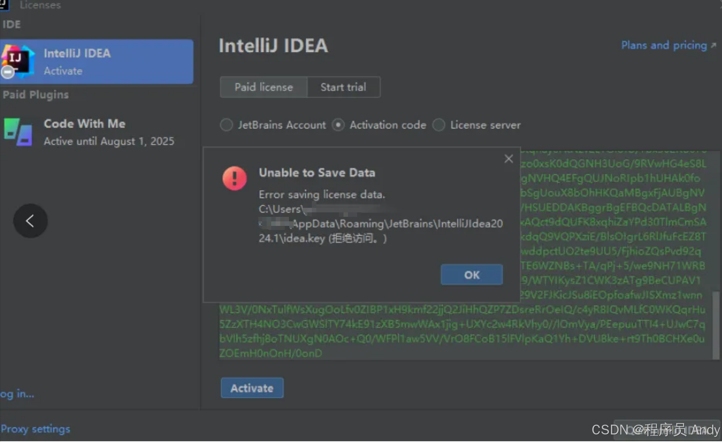The width and height of the screenshot is (722, 442).
Task: Switch to the Start trial tab
Action: (343, 87)
